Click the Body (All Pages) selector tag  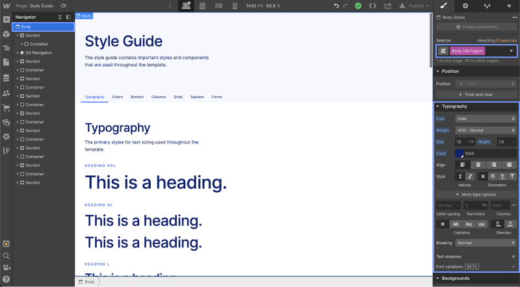(467, 51)
